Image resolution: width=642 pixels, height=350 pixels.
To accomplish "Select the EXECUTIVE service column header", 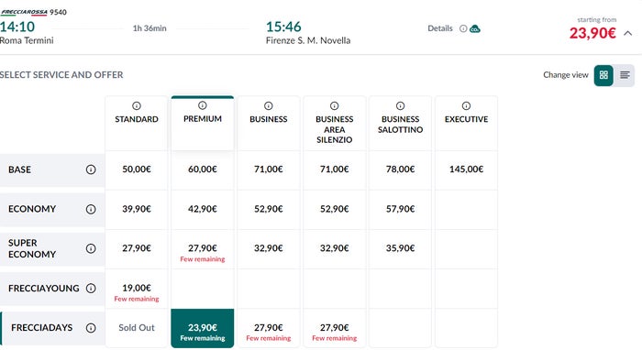I will 466,123.
